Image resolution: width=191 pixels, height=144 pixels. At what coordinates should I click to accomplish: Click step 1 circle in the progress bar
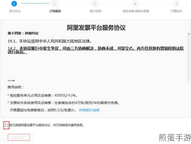click(14, 4)
